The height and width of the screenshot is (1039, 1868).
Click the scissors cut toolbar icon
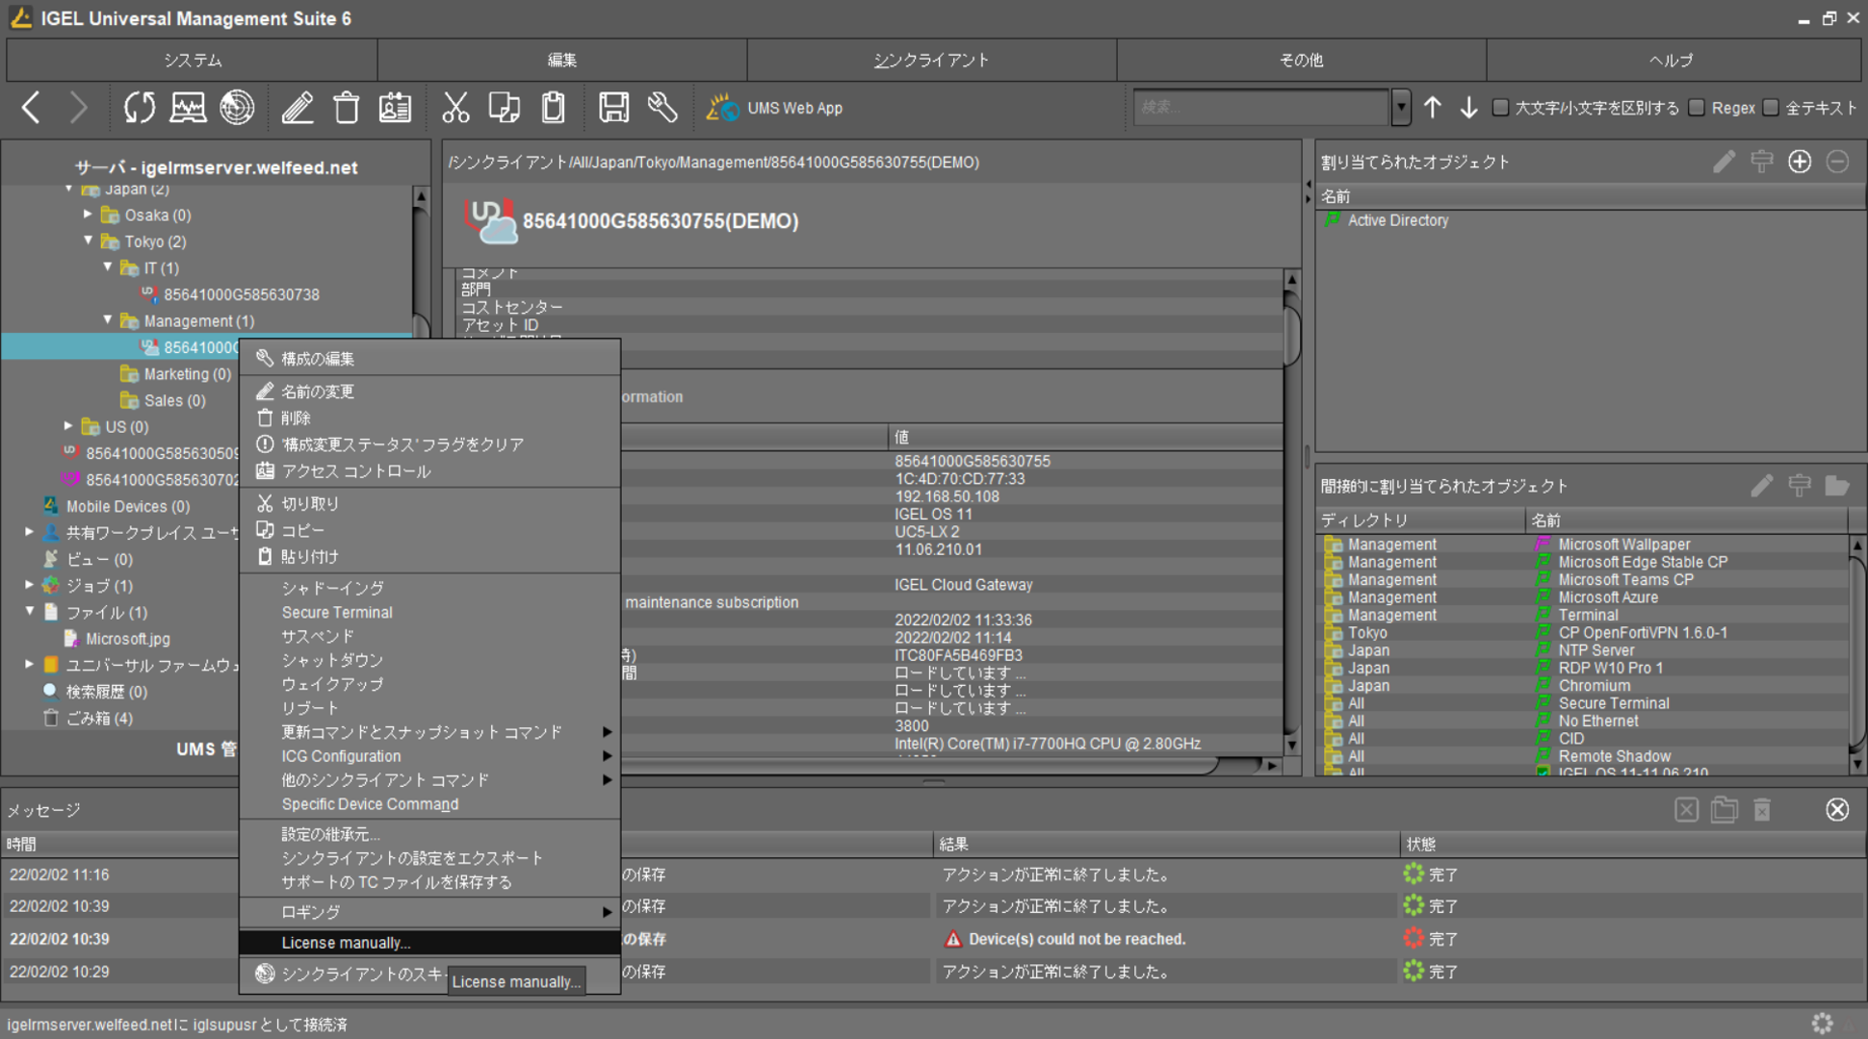tap(454, 108)
